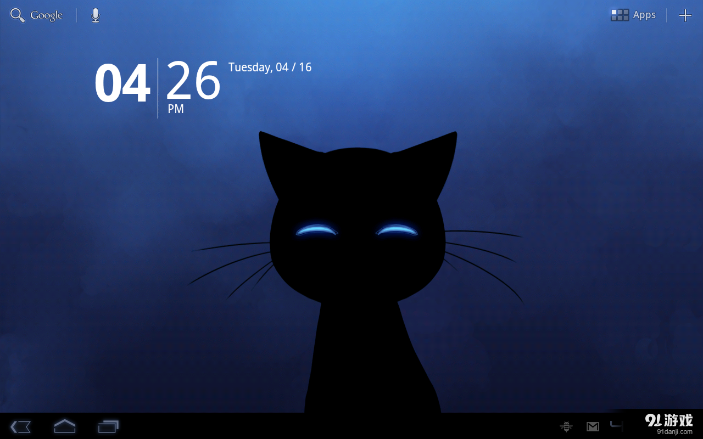
Task: Tap Google text to start a search
Action: click(47, 15)
